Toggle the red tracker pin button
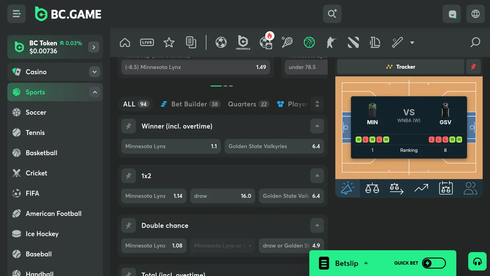 (x=473, y=67)
